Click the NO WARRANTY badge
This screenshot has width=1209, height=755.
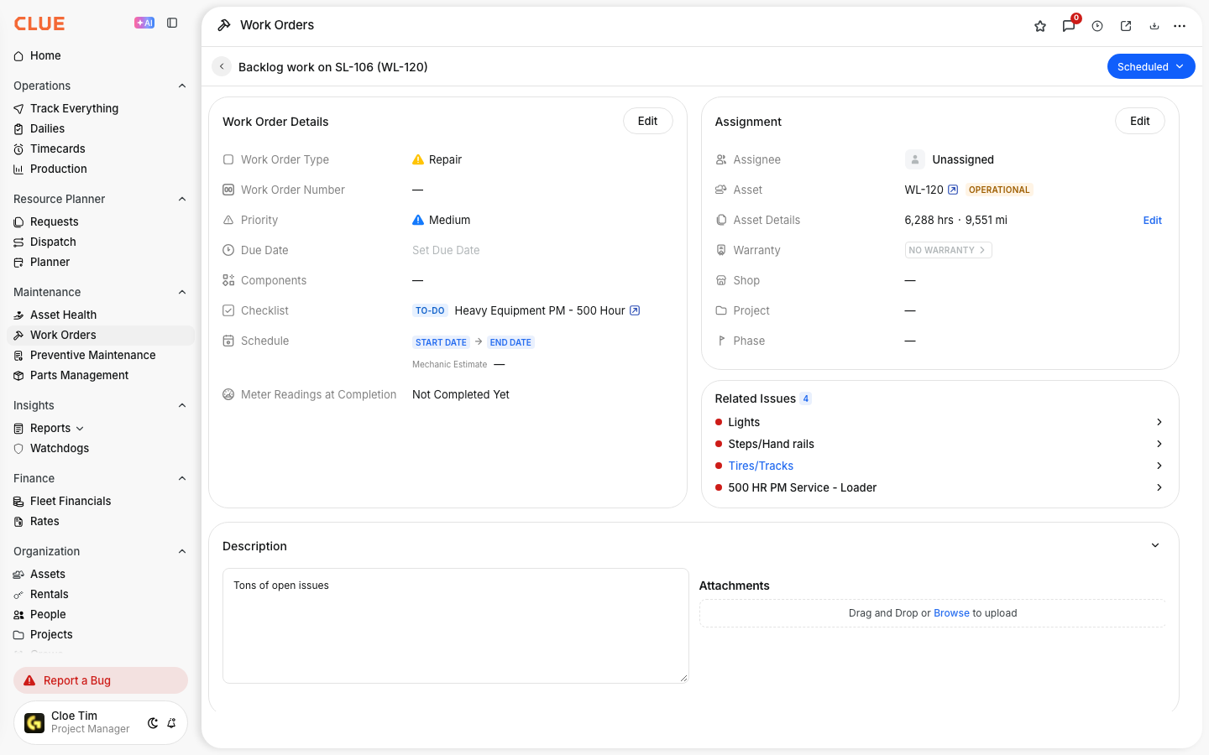pos(948,250)
